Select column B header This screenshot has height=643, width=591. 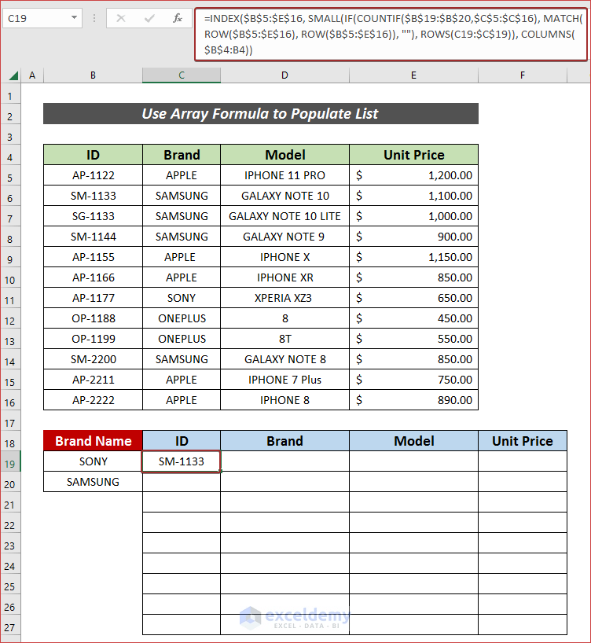(93, 75)
